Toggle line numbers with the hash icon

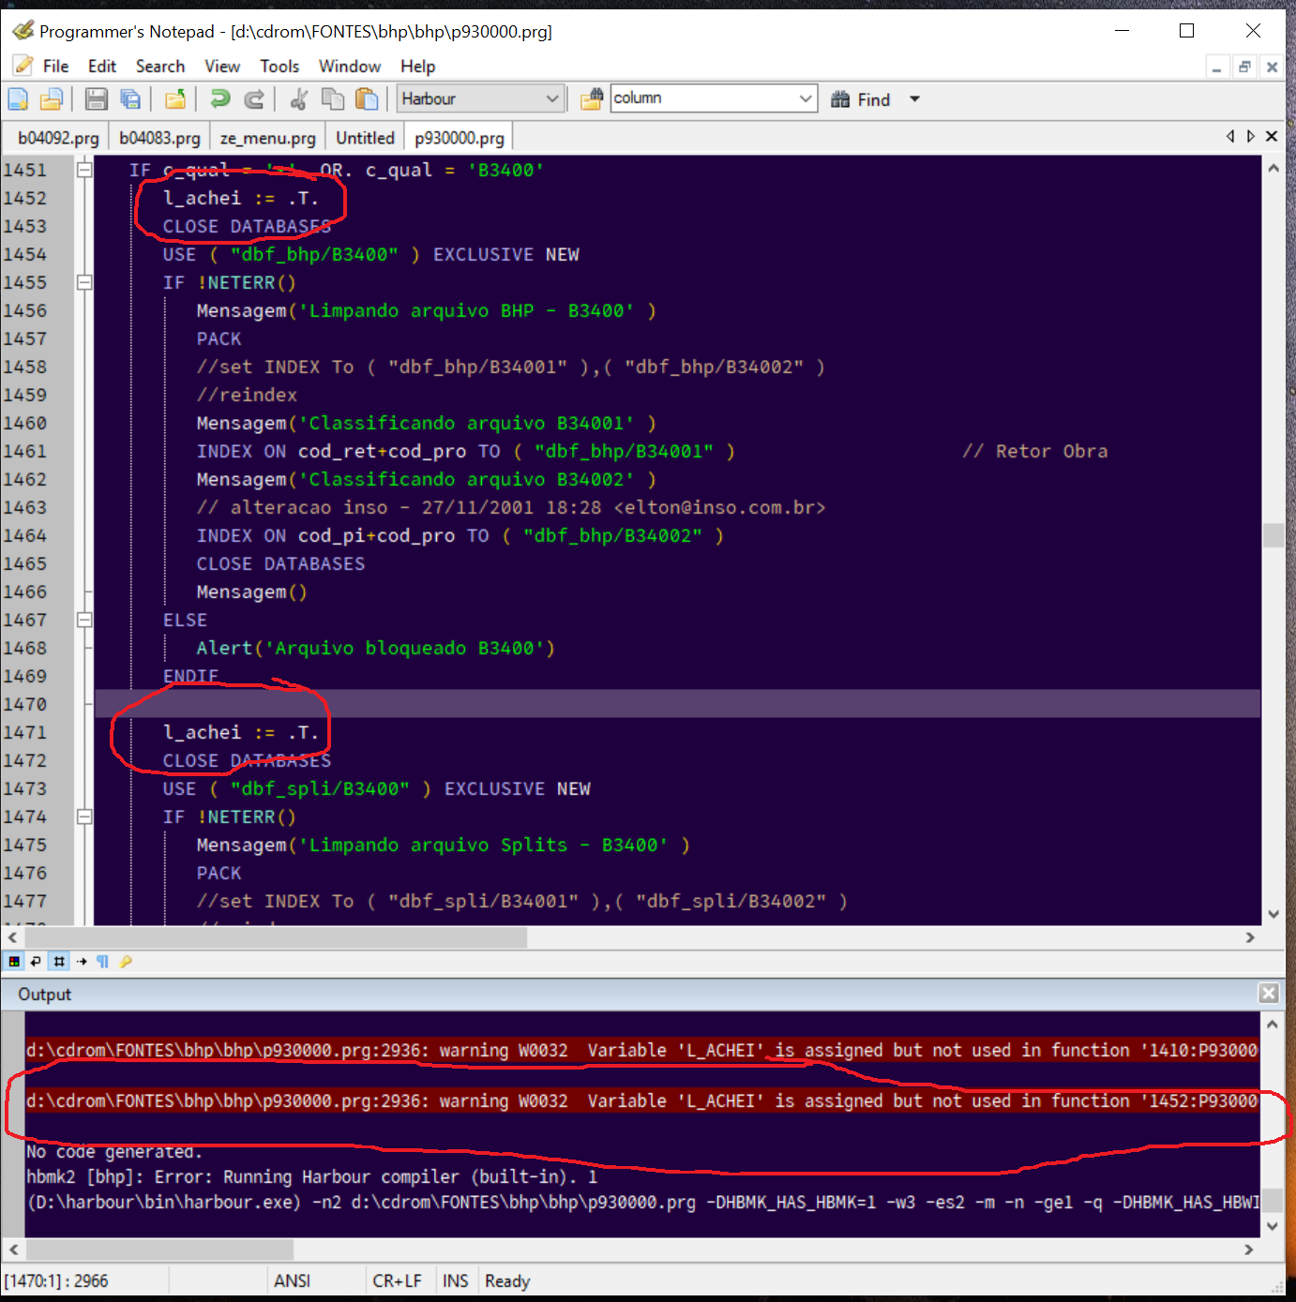pos(59,962)
